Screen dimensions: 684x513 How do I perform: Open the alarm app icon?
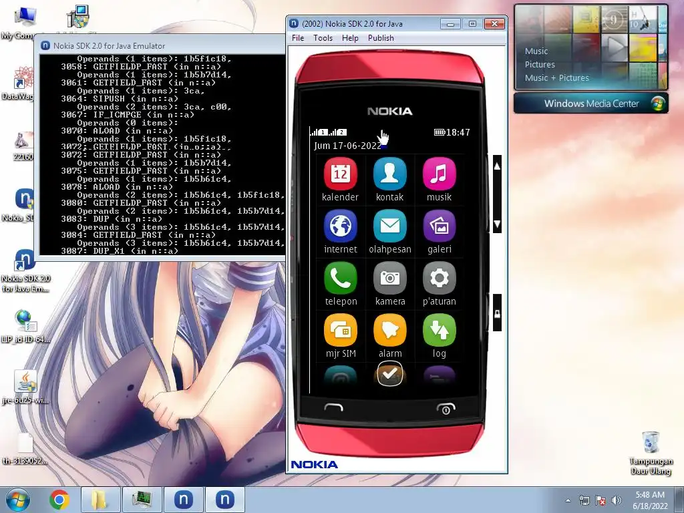389,330
